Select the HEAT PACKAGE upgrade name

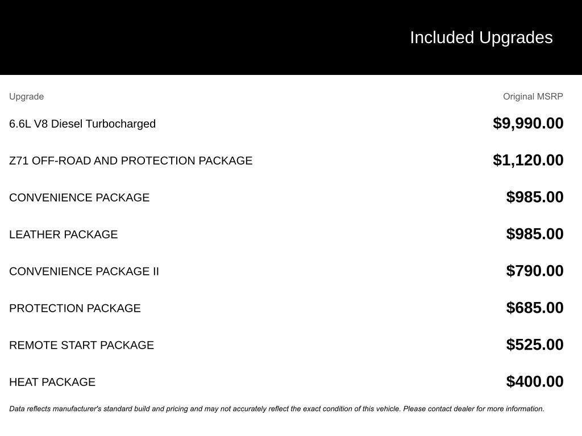[x=52, y=382]
